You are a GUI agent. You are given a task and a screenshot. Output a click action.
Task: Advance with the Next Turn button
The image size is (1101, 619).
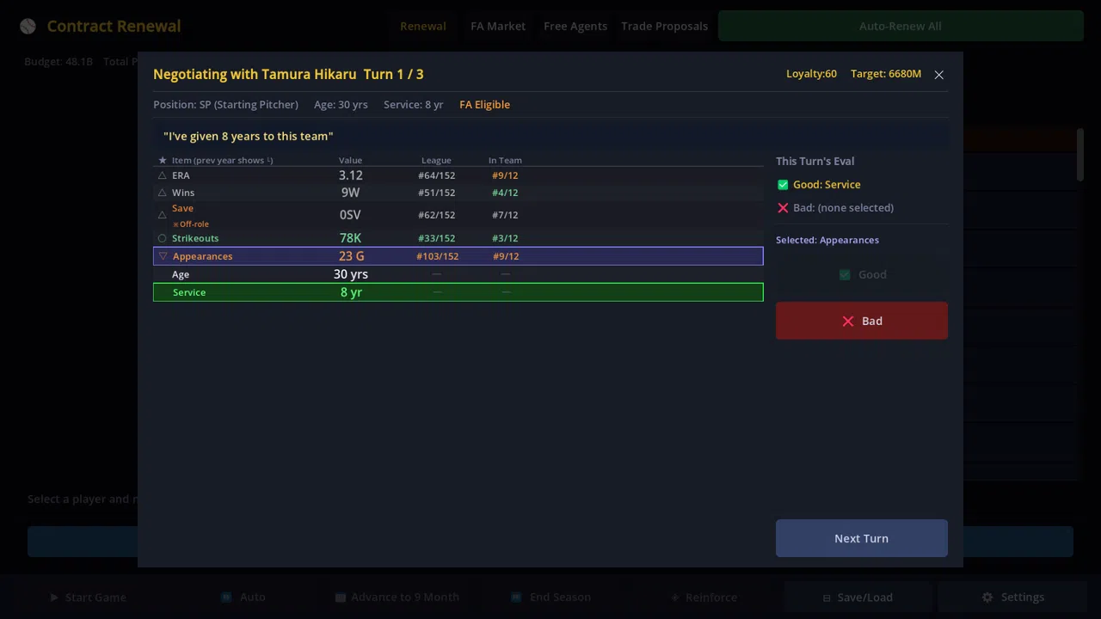tap(862, 538)
